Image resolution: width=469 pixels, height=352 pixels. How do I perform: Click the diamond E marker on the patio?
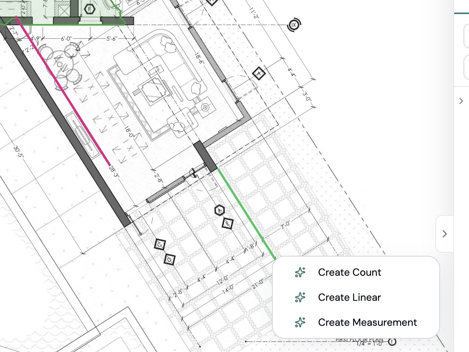228,224
